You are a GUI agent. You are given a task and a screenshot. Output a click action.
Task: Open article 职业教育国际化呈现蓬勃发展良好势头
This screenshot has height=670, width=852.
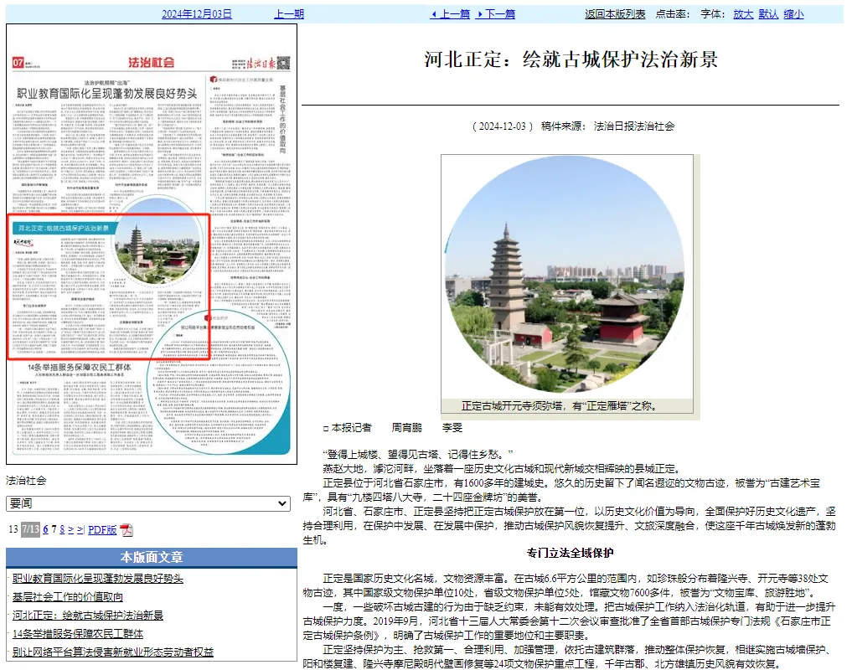[x=97, y=579]
